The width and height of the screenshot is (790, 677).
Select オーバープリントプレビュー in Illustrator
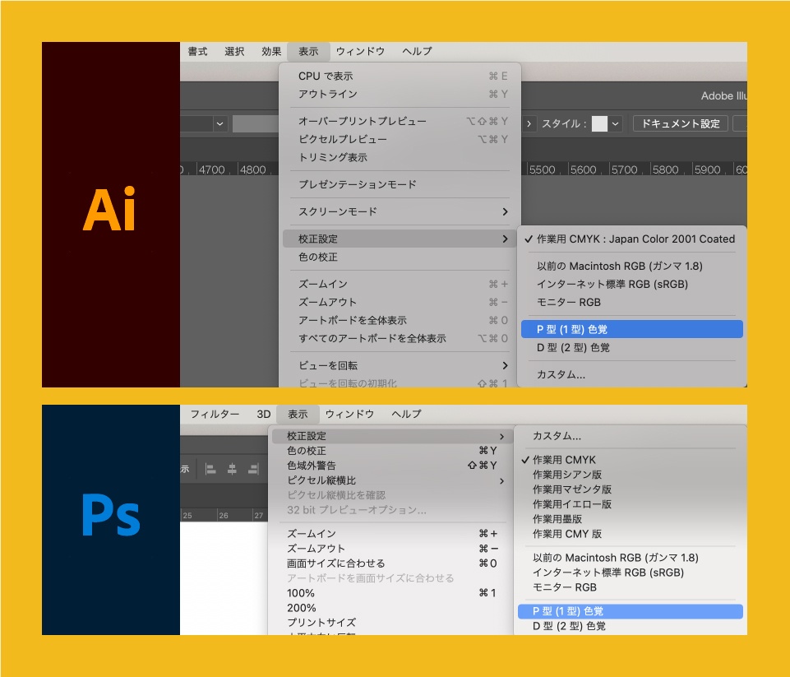[400, 122]
